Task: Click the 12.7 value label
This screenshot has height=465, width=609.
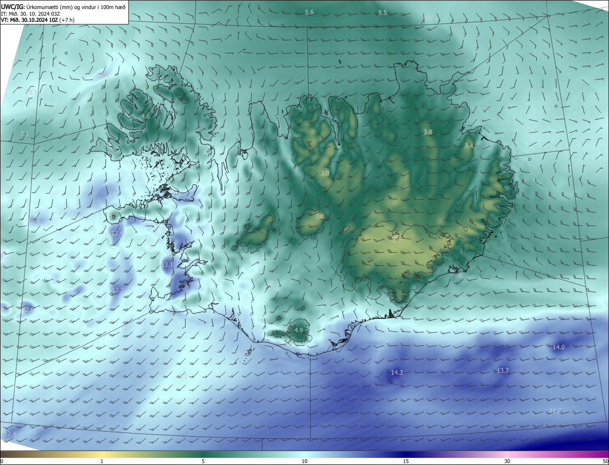Action: pos(118,291)
